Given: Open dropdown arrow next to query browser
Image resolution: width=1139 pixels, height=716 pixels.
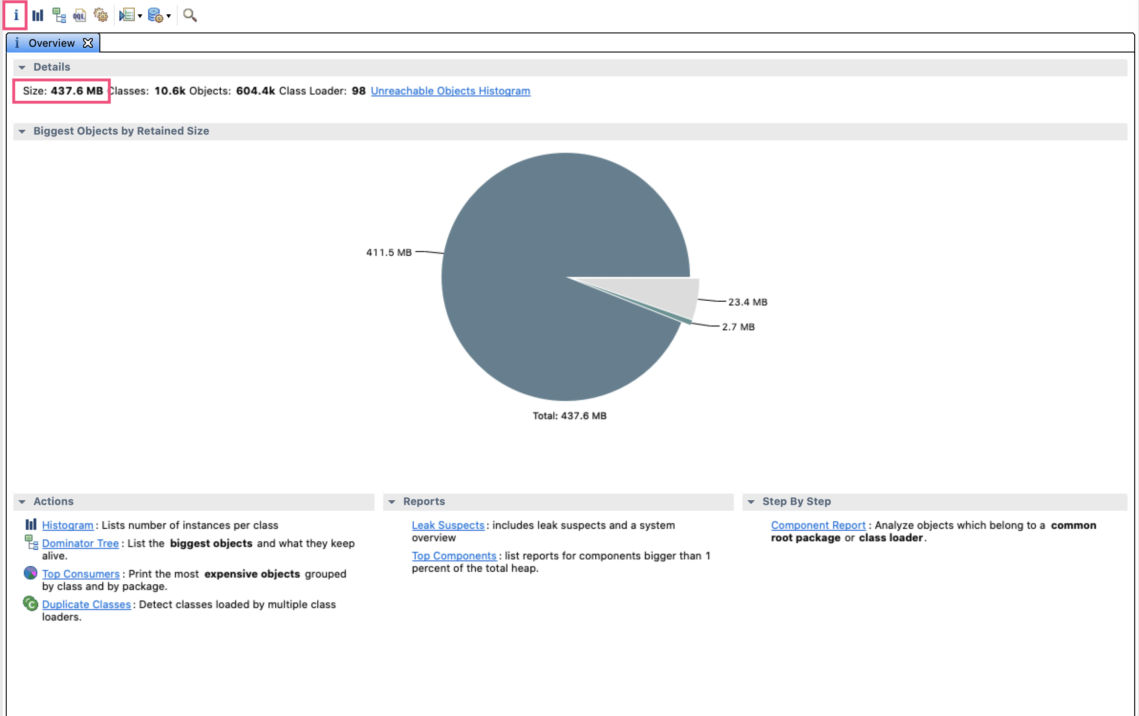Looking at the screenshot, I should point(169,16).
